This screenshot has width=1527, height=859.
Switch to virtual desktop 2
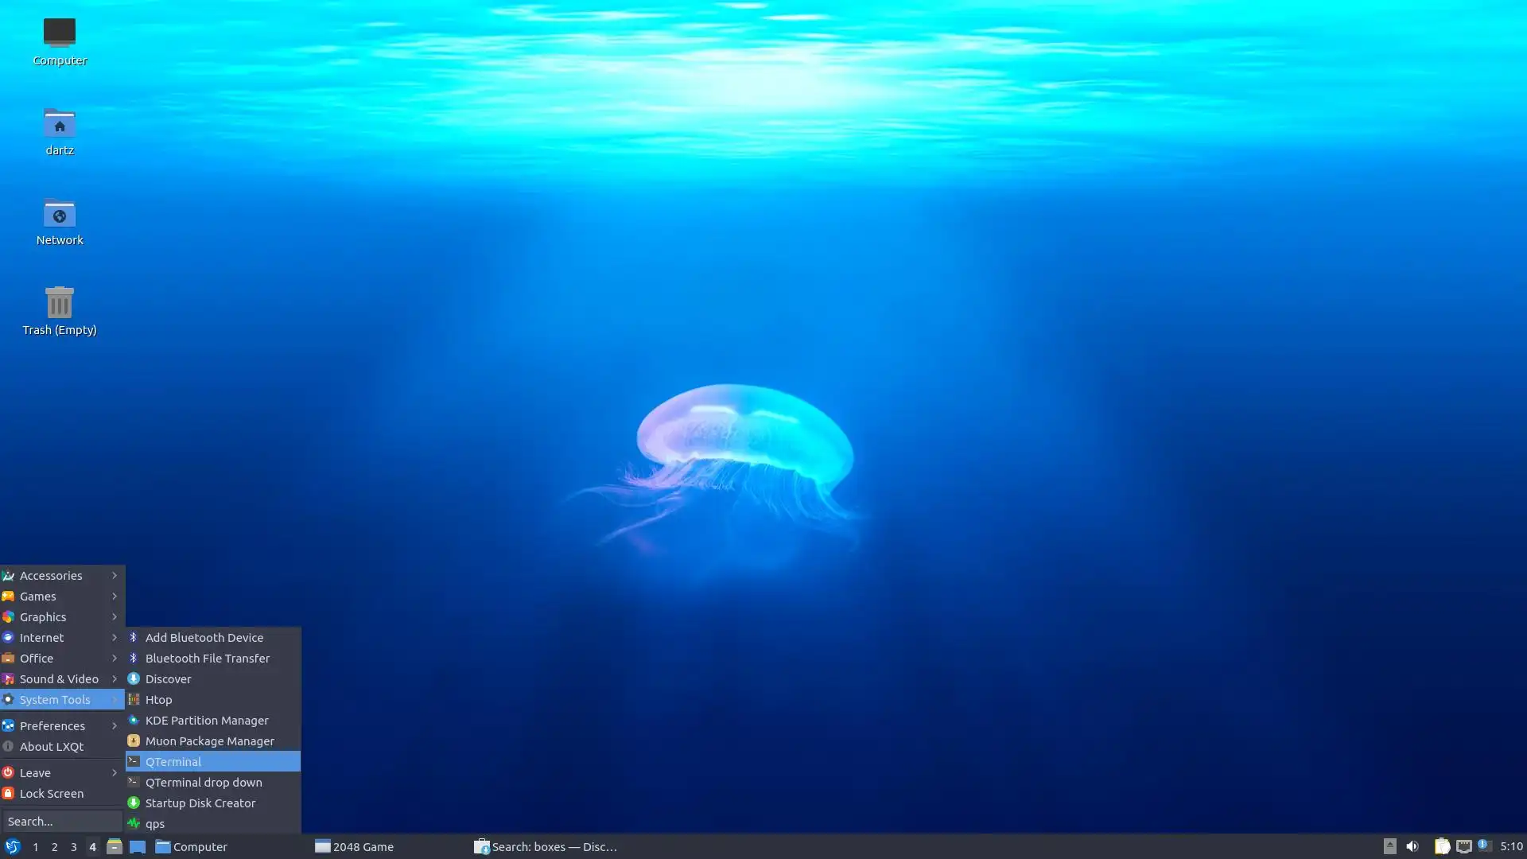(54, 847)
